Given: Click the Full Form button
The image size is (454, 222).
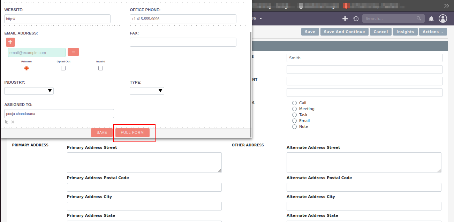Looking at the screenshot, I should click(132, 132).
